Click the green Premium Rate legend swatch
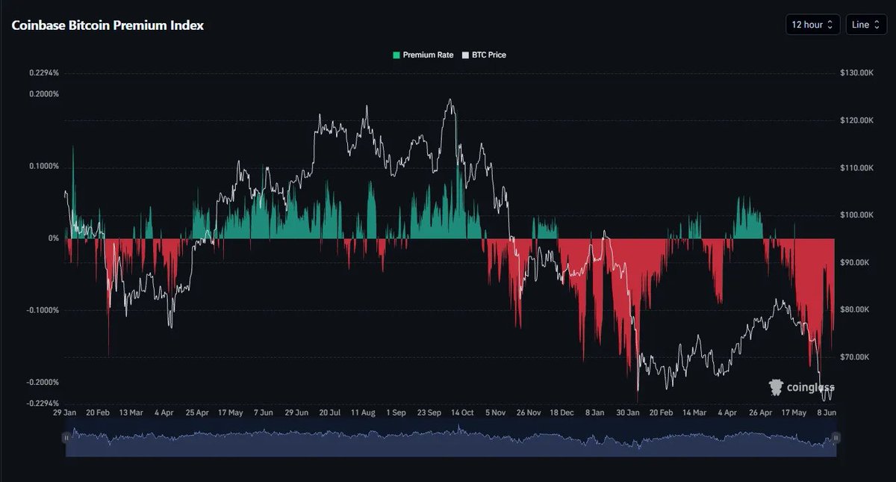This screenshot has height=482, width=896. pos(396,55)
